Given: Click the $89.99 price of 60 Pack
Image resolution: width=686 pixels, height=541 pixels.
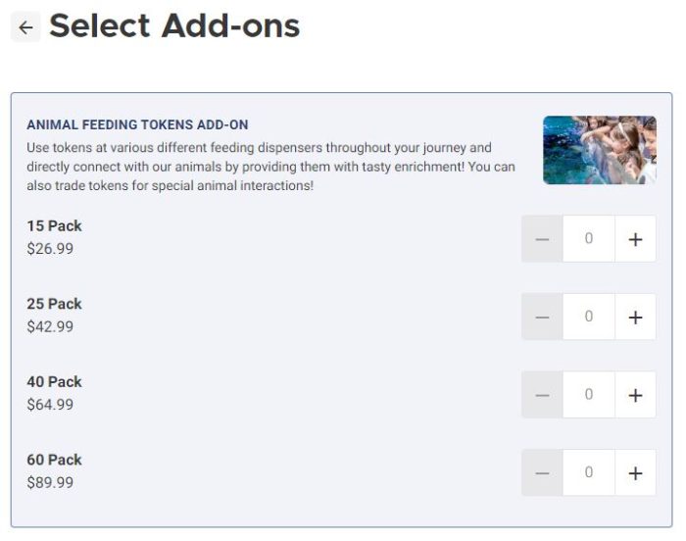Looking at the screenshot, I should [50, 483].
